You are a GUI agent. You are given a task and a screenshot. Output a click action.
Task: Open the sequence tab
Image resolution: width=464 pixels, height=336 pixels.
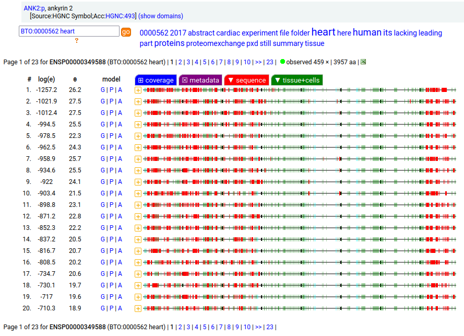(247, 80)
